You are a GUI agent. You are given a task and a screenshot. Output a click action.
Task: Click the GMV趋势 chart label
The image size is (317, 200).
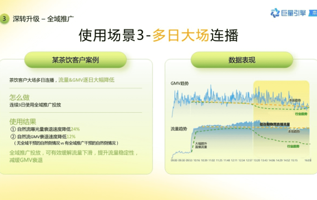pyautogui.click(x=180, y=83)
